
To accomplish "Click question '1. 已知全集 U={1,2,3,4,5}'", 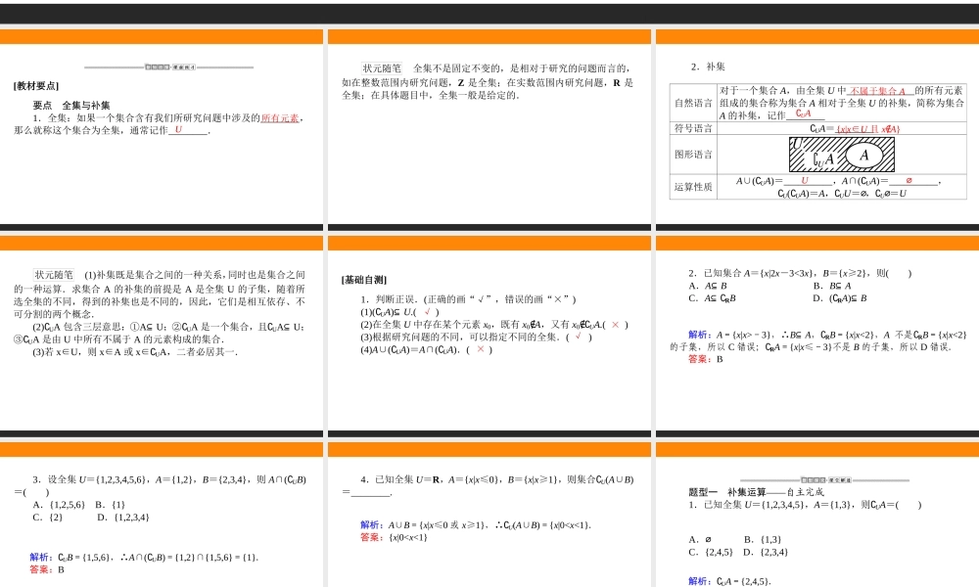I will click(804, 505).
